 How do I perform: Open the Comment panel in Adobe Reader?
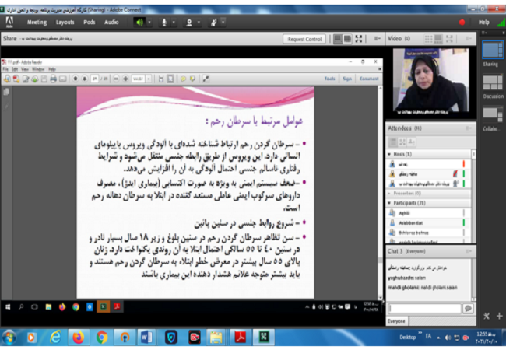pyautogui.click(x=369, y=79)
